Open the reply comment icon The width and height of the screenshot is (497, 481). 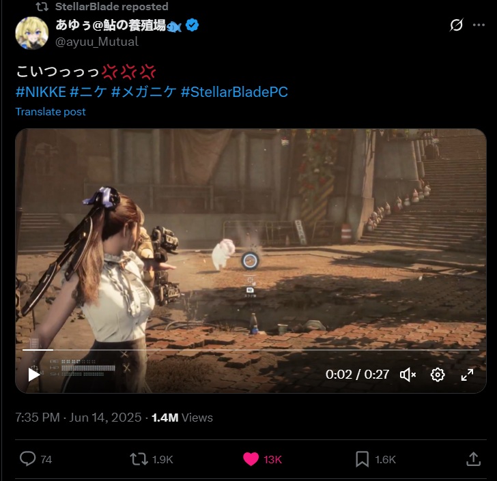28,458
